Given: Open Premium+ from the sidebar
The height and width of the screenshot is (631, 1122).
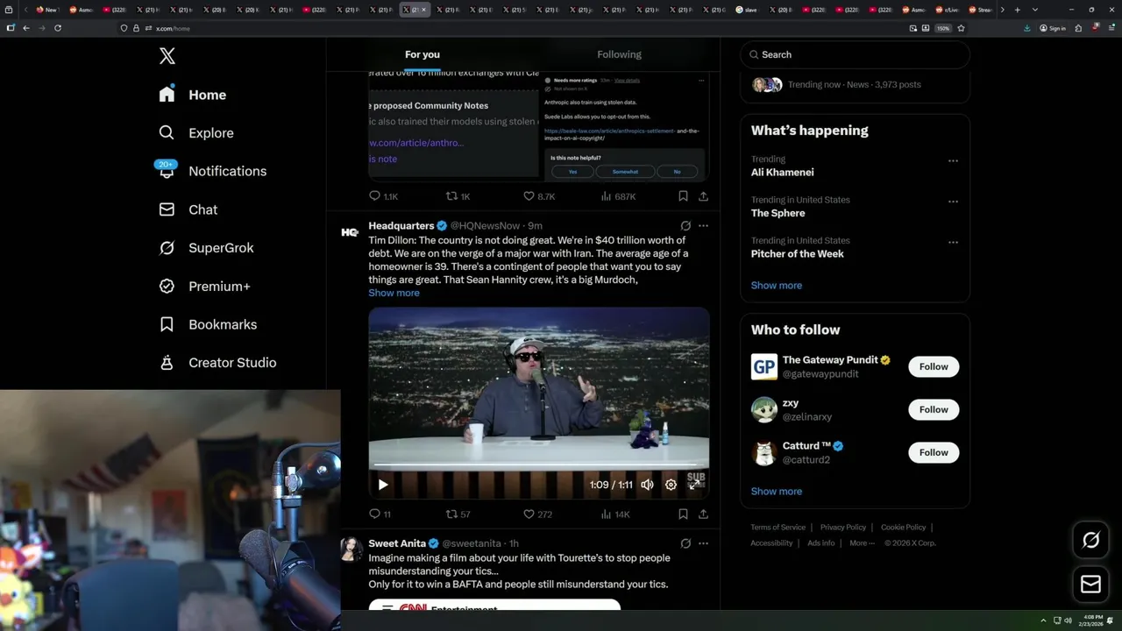Looking at the screenshot, I should (x=204, y=287).
